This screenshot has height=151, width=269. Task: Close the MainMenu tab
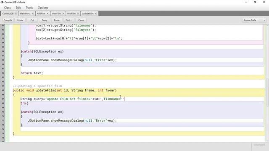[x=33, y=13]
